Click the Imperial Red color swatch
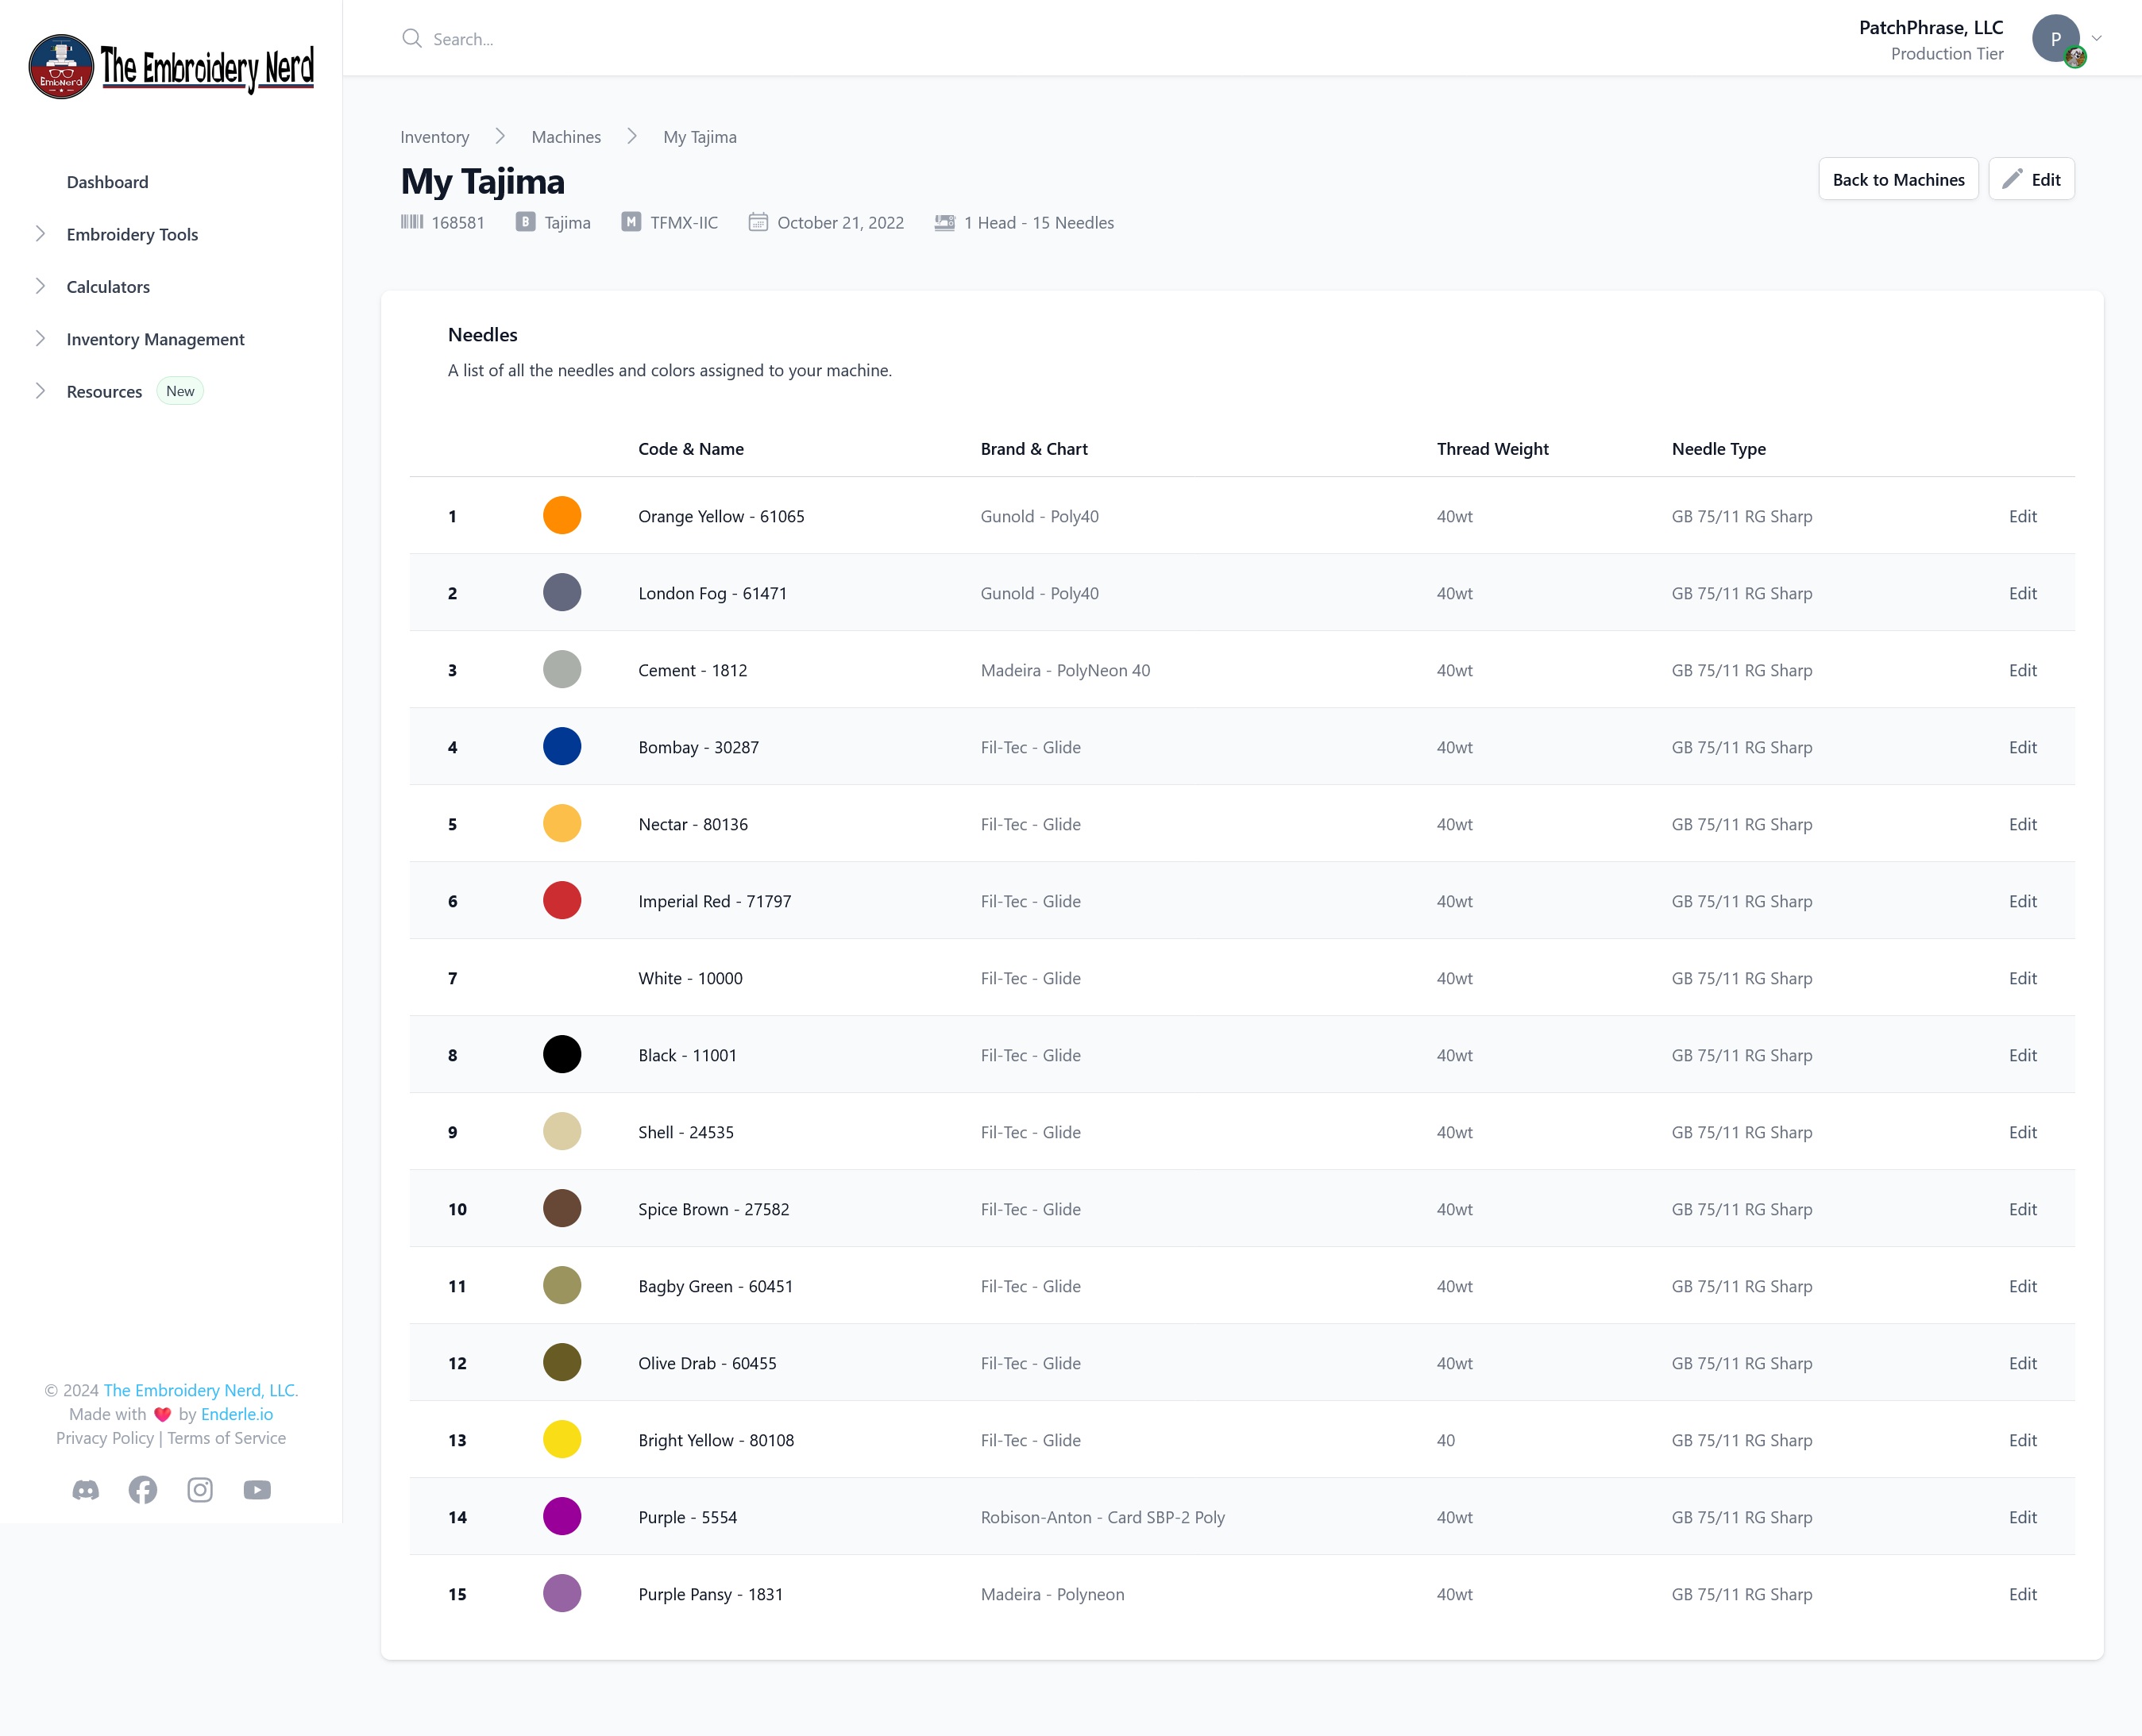This screenshot has width=2142, height=1736. pyautogui.click(x=562, y=900)
